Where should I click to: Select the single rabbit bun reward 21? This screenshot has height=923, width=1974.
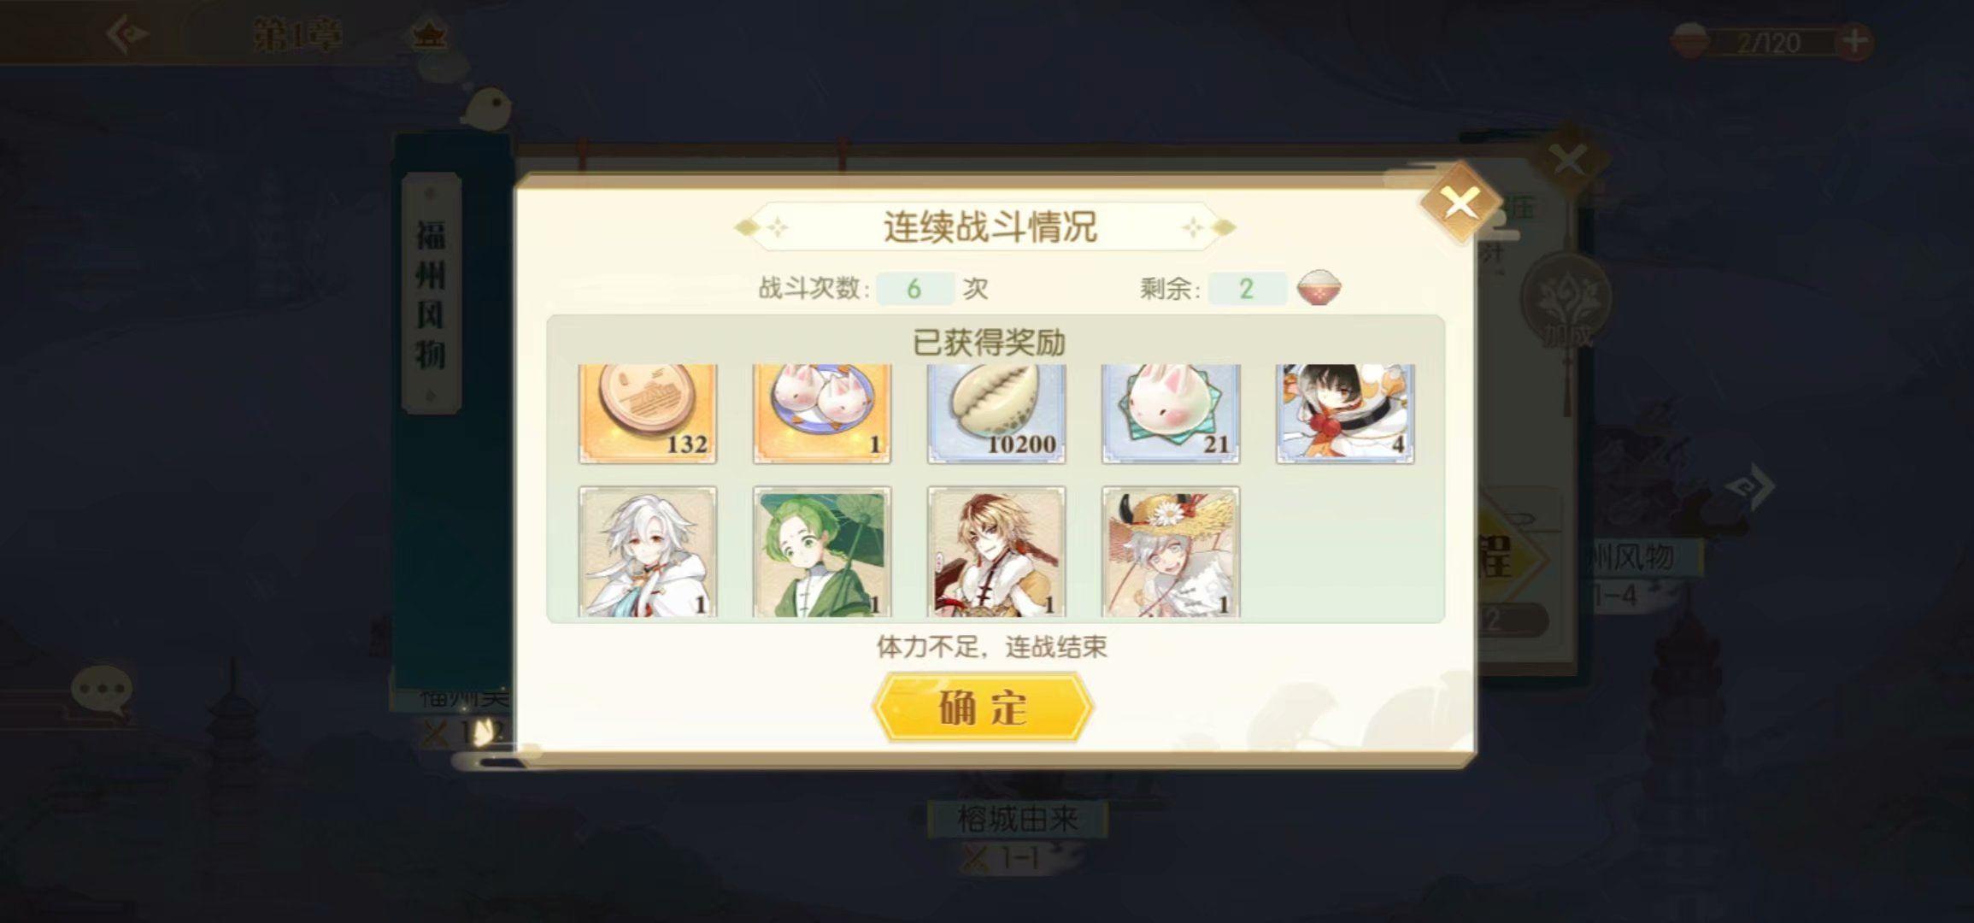pos(1171,414)
